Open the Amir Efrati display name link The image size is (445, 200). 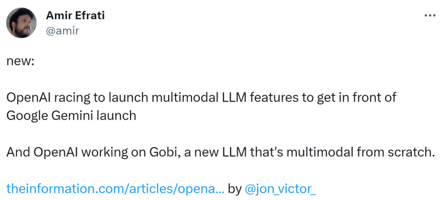pos(75,15)
